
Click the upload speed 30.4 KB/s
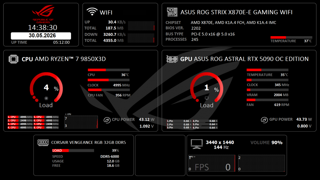coord(117,22)
